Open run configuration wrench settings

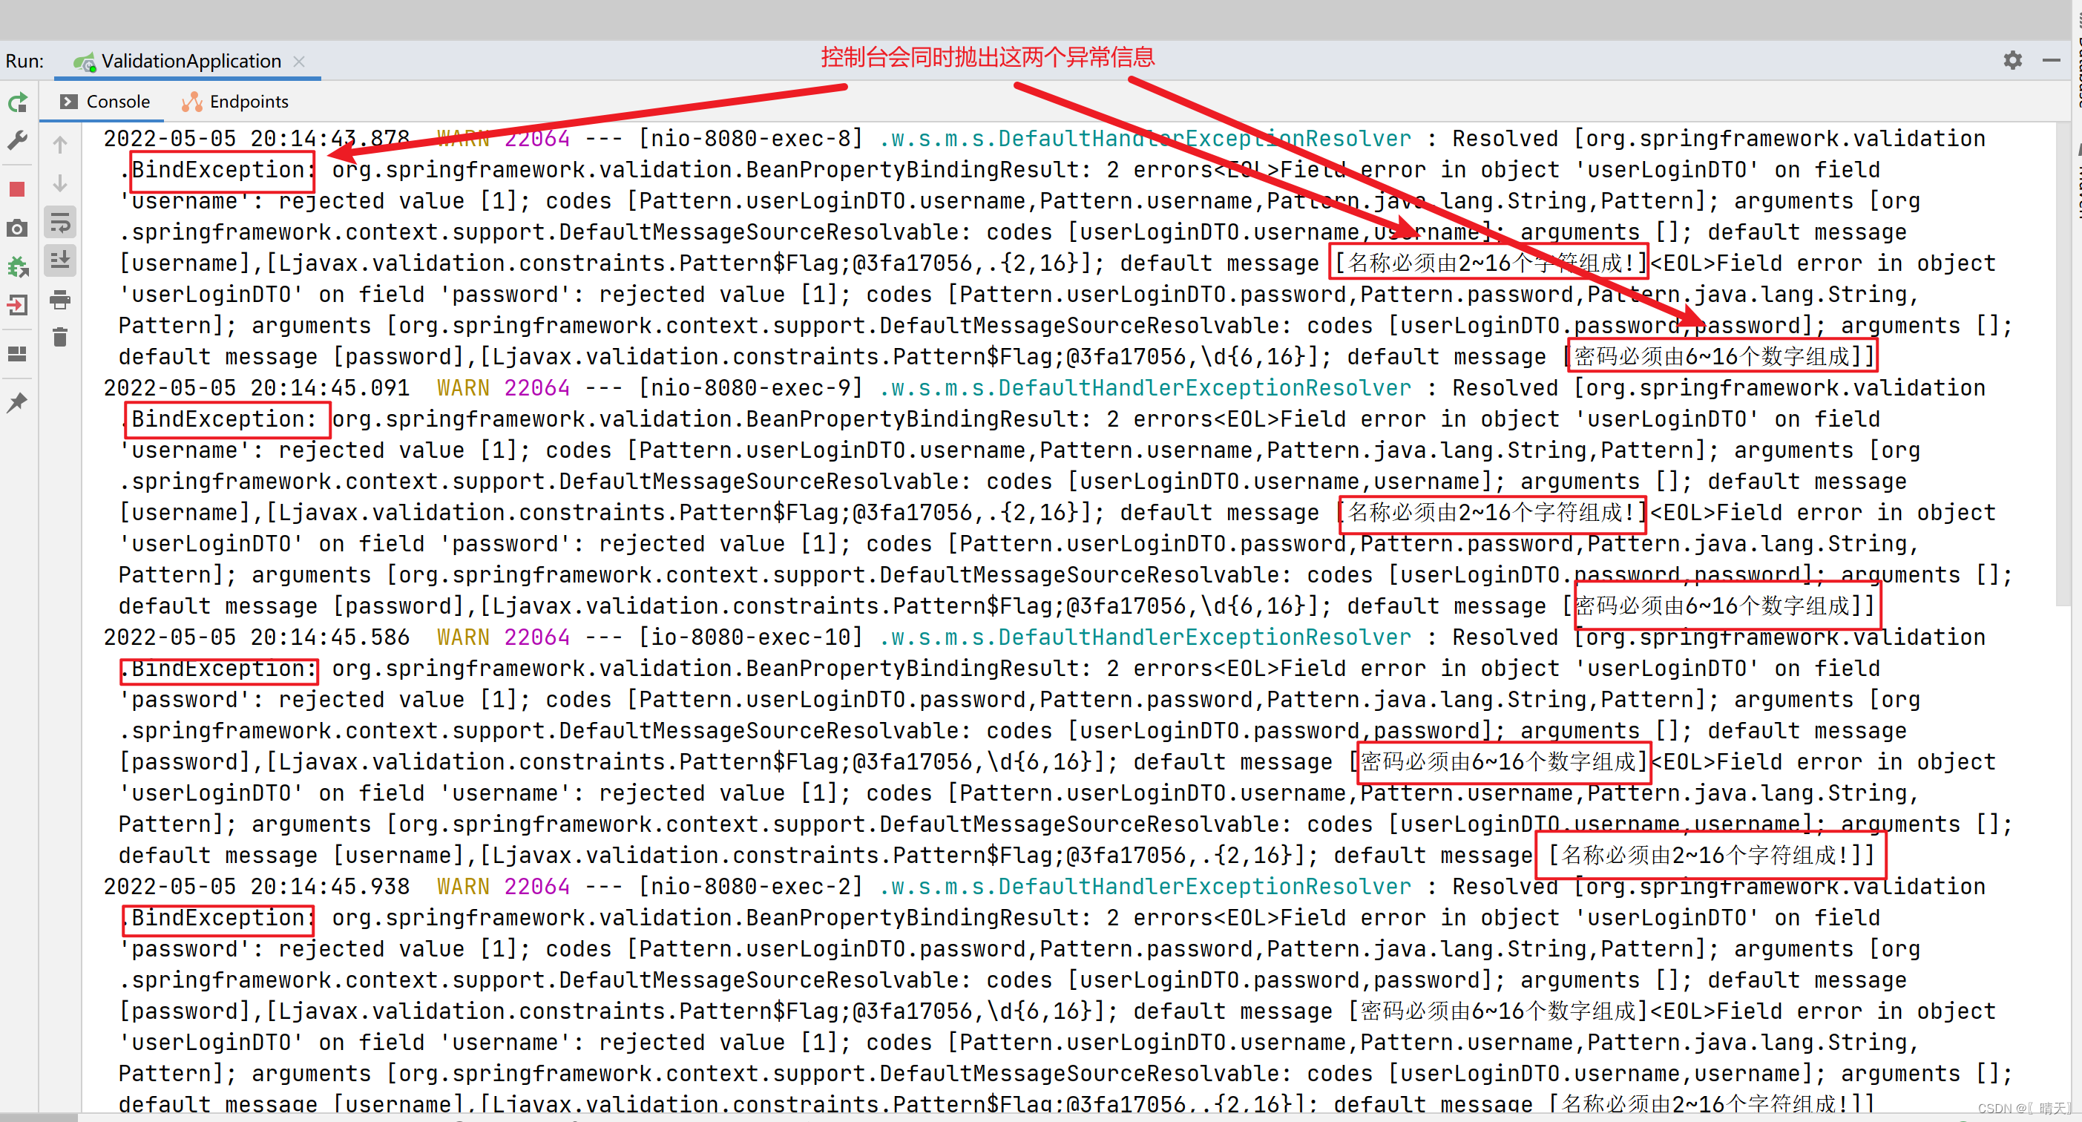tap(18, 142)
